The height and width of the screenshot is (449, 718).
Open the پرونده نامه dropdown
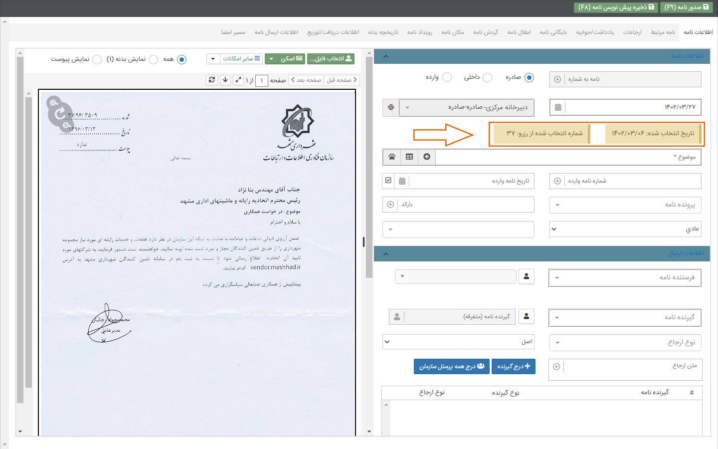[625, 205]
